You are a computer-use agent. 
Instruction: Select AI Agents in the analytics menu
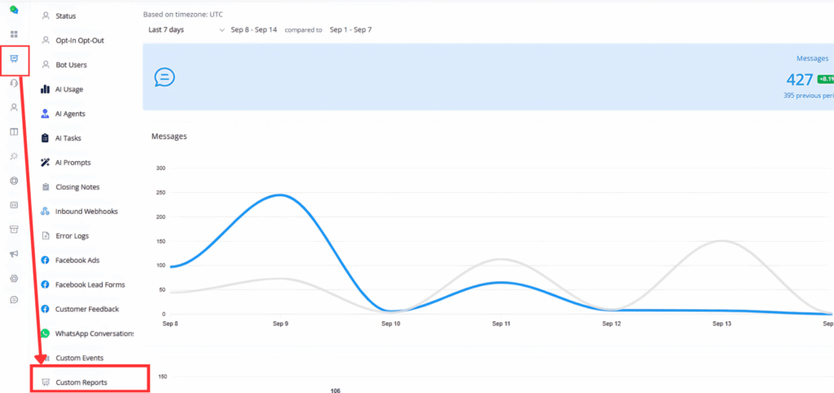70,114
